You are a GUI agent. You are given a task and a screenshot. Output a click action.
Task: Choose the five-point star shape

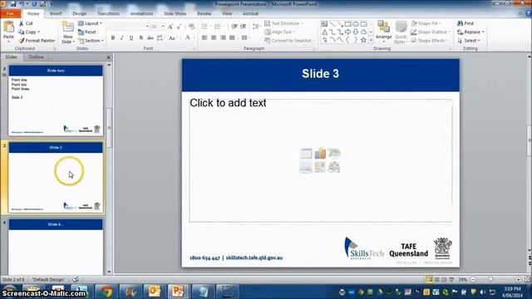pyautogui.click(x=363, y=40)
